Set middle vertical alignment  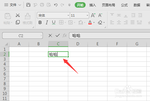[x=119, y=15]
